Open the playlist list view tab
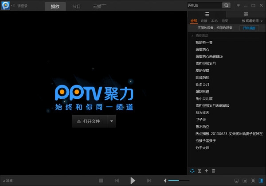 pos(207,14)
